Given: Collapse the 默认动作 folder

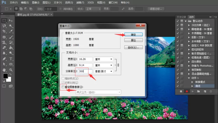Looking at the screenshot, I should (x=186, y=21).
